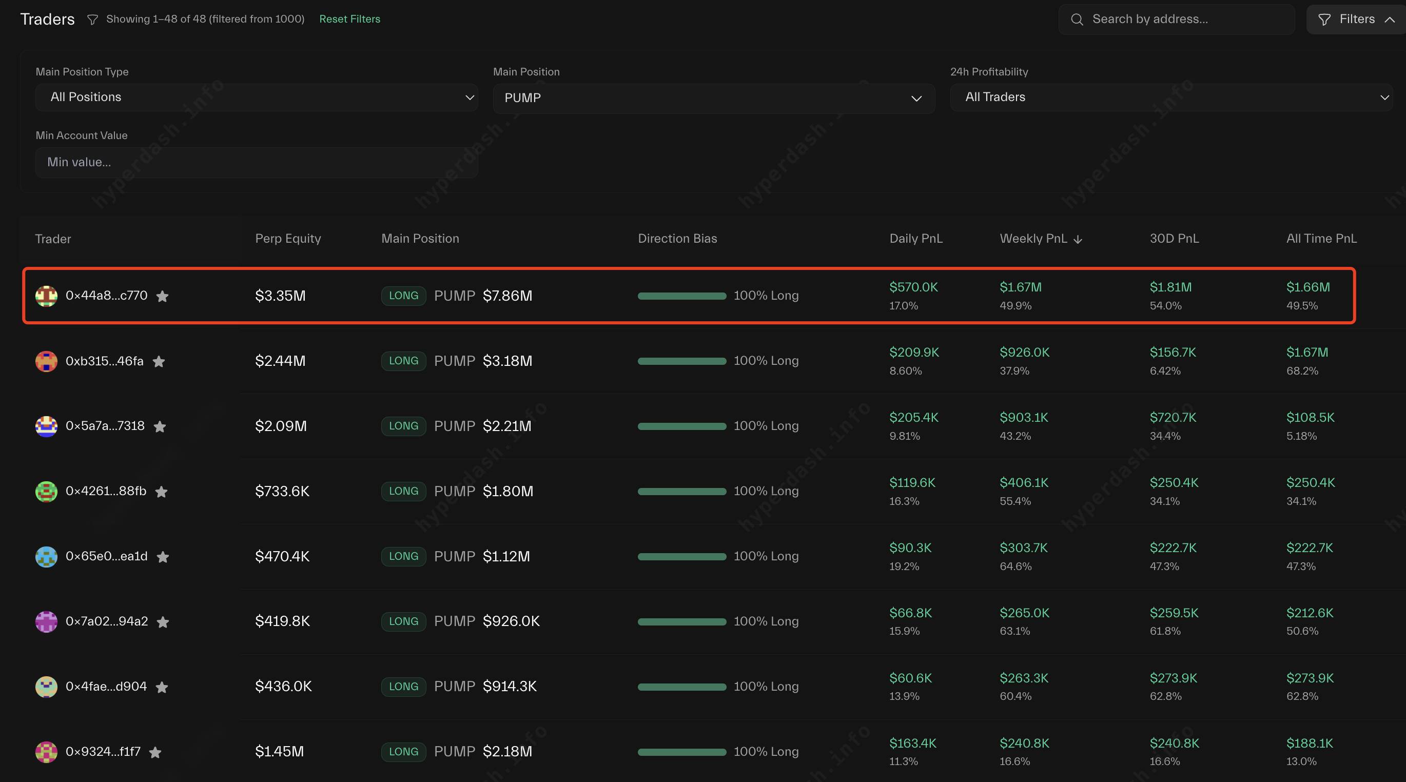Open the 24h Profitability dropdown
Screen dimensions: 1406x782
tap(1171, 97)
